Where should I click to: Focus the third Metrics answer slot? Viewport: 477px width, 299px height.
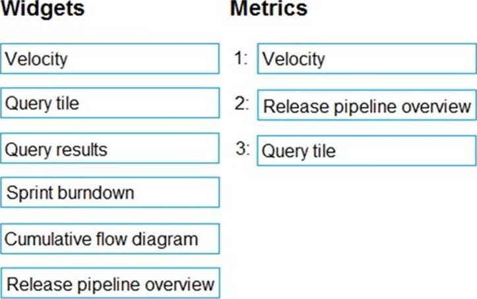click(366, 151)
